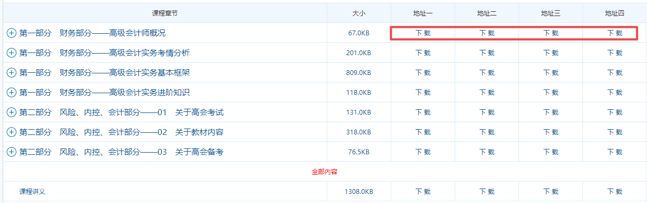Image resolution: width=647 pixels, height=203 pixels.
Task: Download 高级会计实务基本框架 from 地址三
Action: tap(551, 73)
